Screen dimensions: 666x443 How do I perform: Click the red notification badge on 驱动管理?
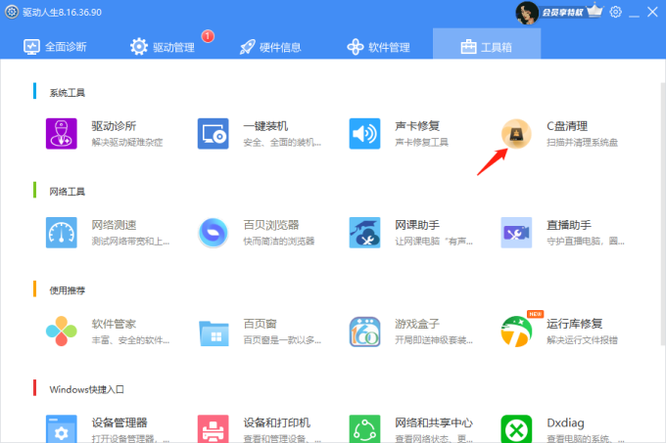(x=208, y=36)
